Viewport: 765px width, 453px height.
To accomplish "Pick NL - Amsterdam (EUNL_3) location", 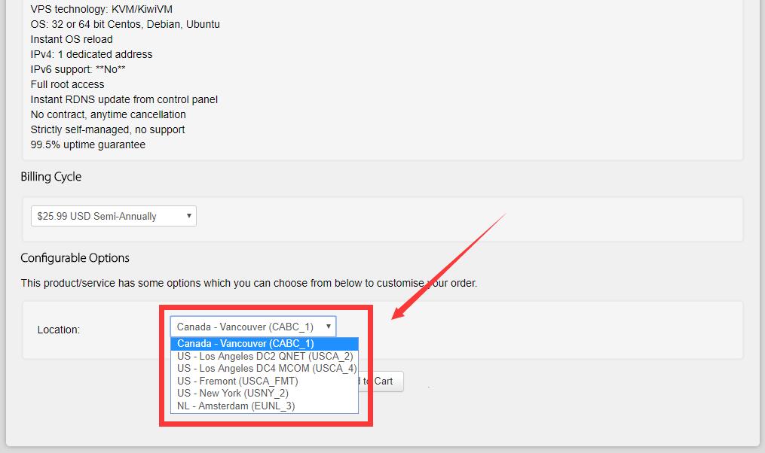I will [x=265, y=406].
